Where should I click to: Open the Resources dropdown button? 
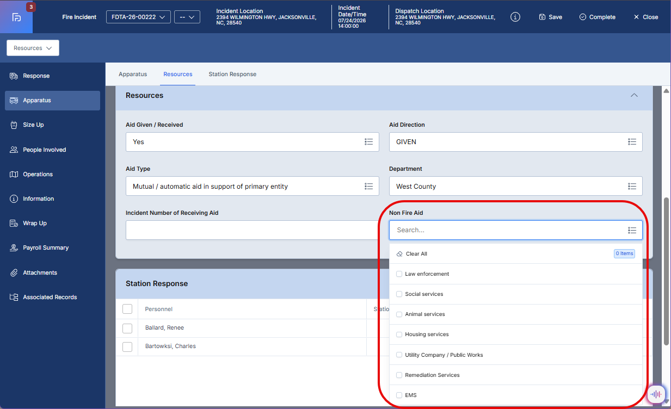pos(33,48)
